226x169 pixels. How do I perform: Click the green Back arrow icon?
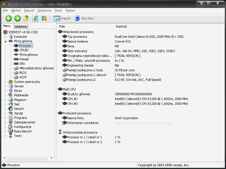coord(9,18)
